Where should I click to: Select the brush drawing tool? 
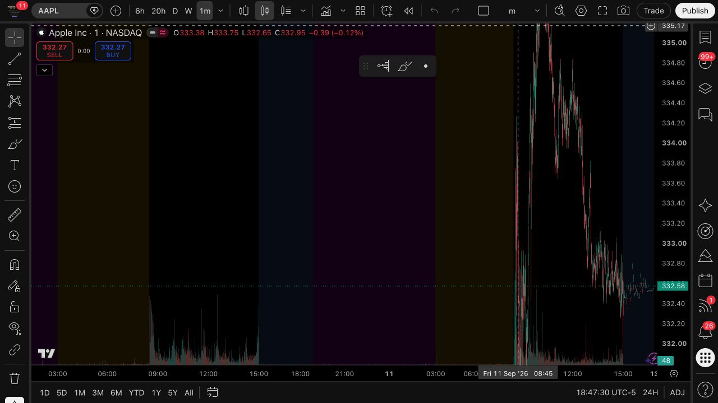coord(15,144)
